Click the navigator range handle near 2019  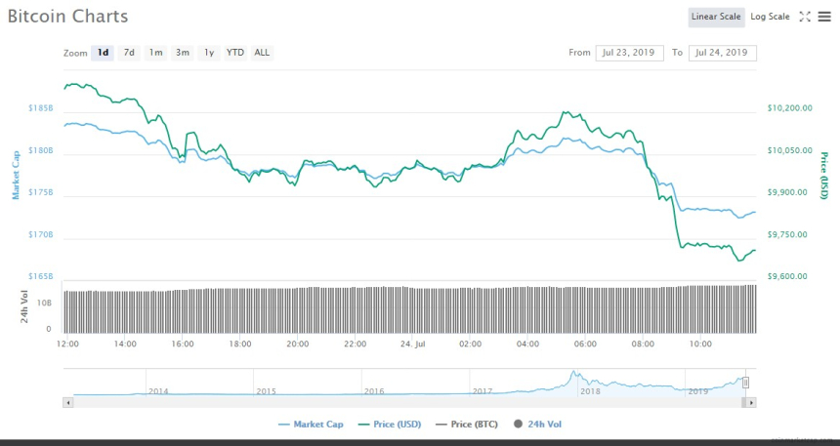745,383
